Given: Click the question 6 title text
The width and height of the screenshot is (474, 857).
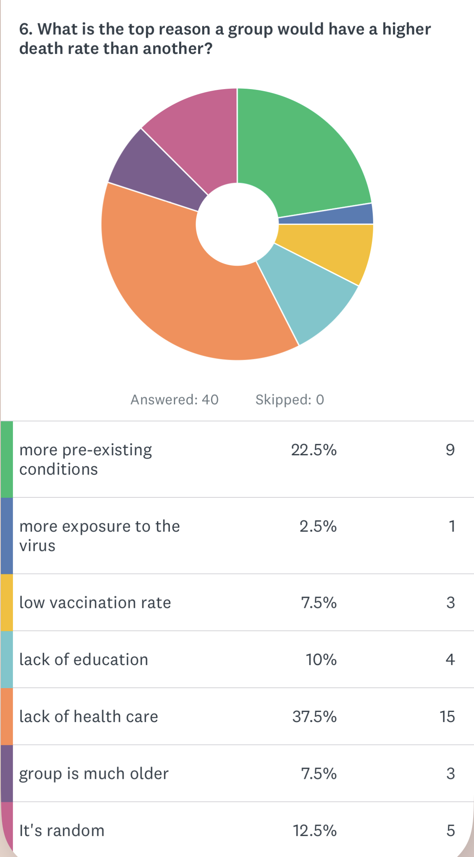Looking at the screenshot, I should coord(225,39).
